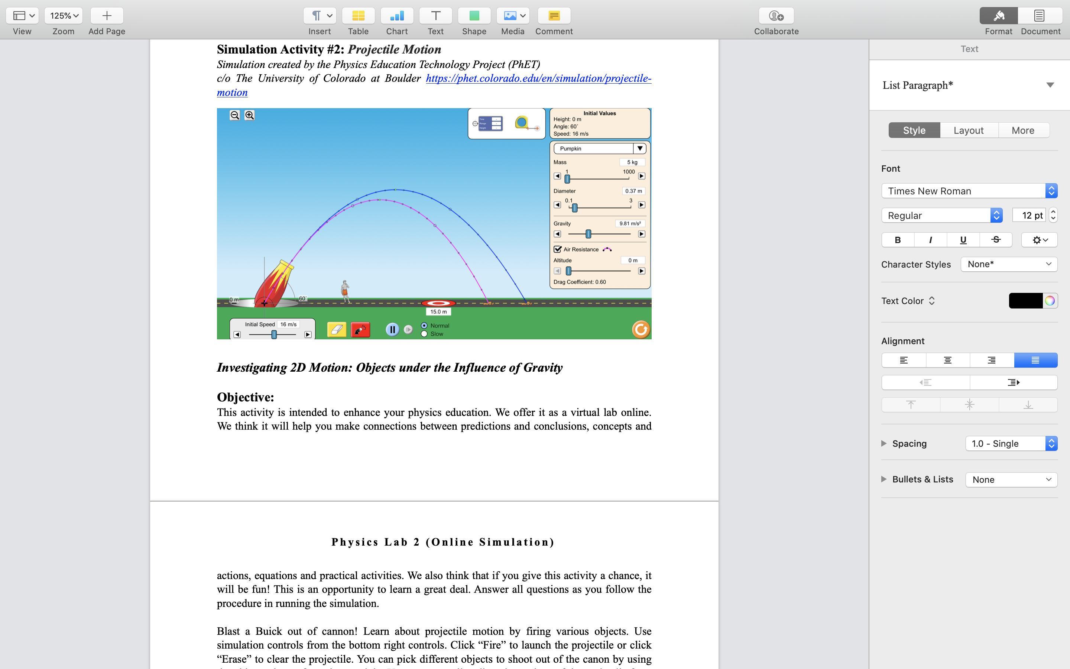
Task: Toggle bold formatting
Action: pyautogui.click(x=898, y=239)
